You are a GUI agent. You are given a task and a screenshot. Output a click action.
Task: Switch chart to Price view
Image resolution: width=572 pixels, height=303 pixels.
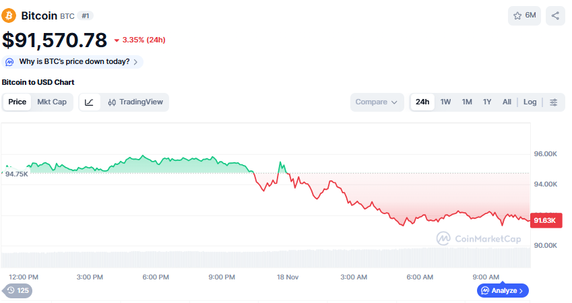point(18,102)
